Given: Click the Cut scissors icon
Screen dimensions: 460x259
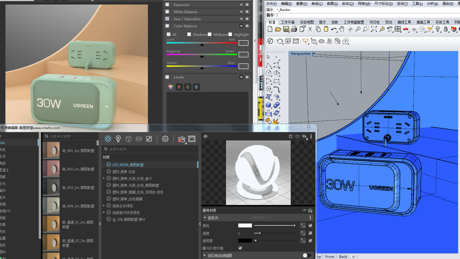Looking at the screenshot, I should click(310, 29).
